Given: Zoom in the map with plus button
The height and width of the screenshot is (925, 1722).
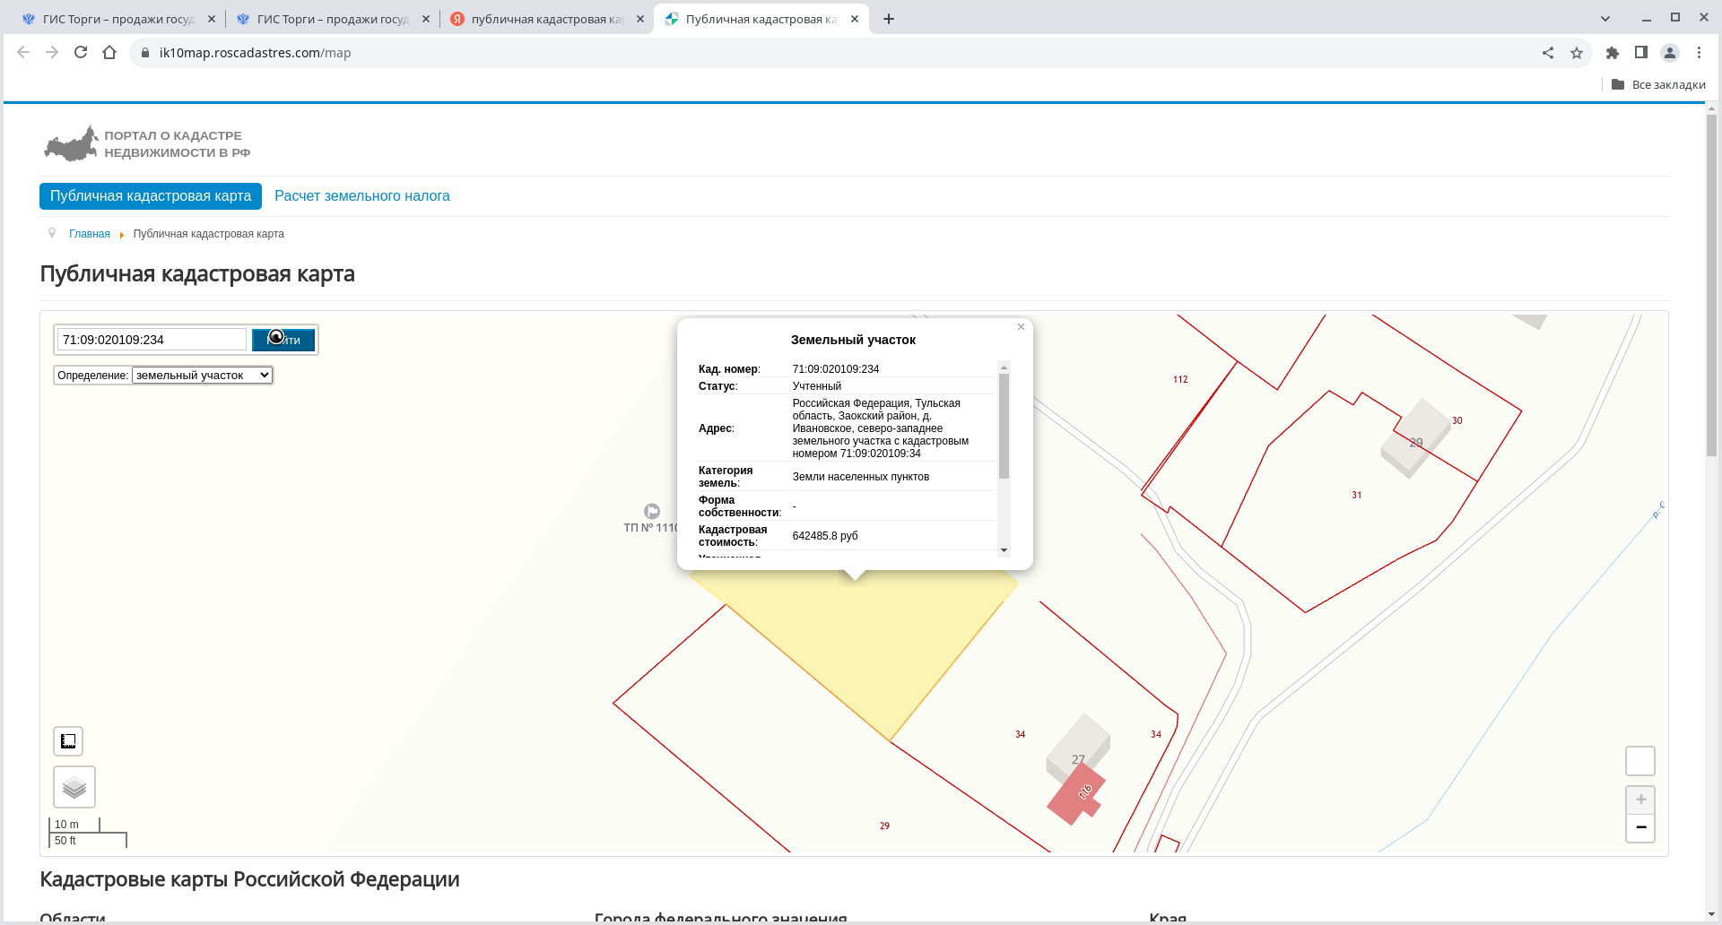Looking at the screenshot, I should point(1640,800).
